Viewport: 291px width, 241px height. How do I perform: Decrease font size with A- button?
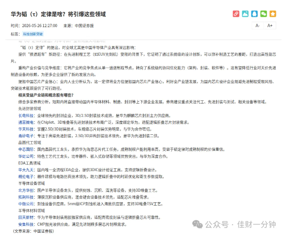tap(258, 26)
